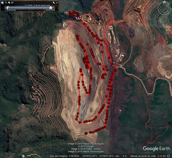
Task: Click the streaming status circle indicator
Action: (168, 156)
